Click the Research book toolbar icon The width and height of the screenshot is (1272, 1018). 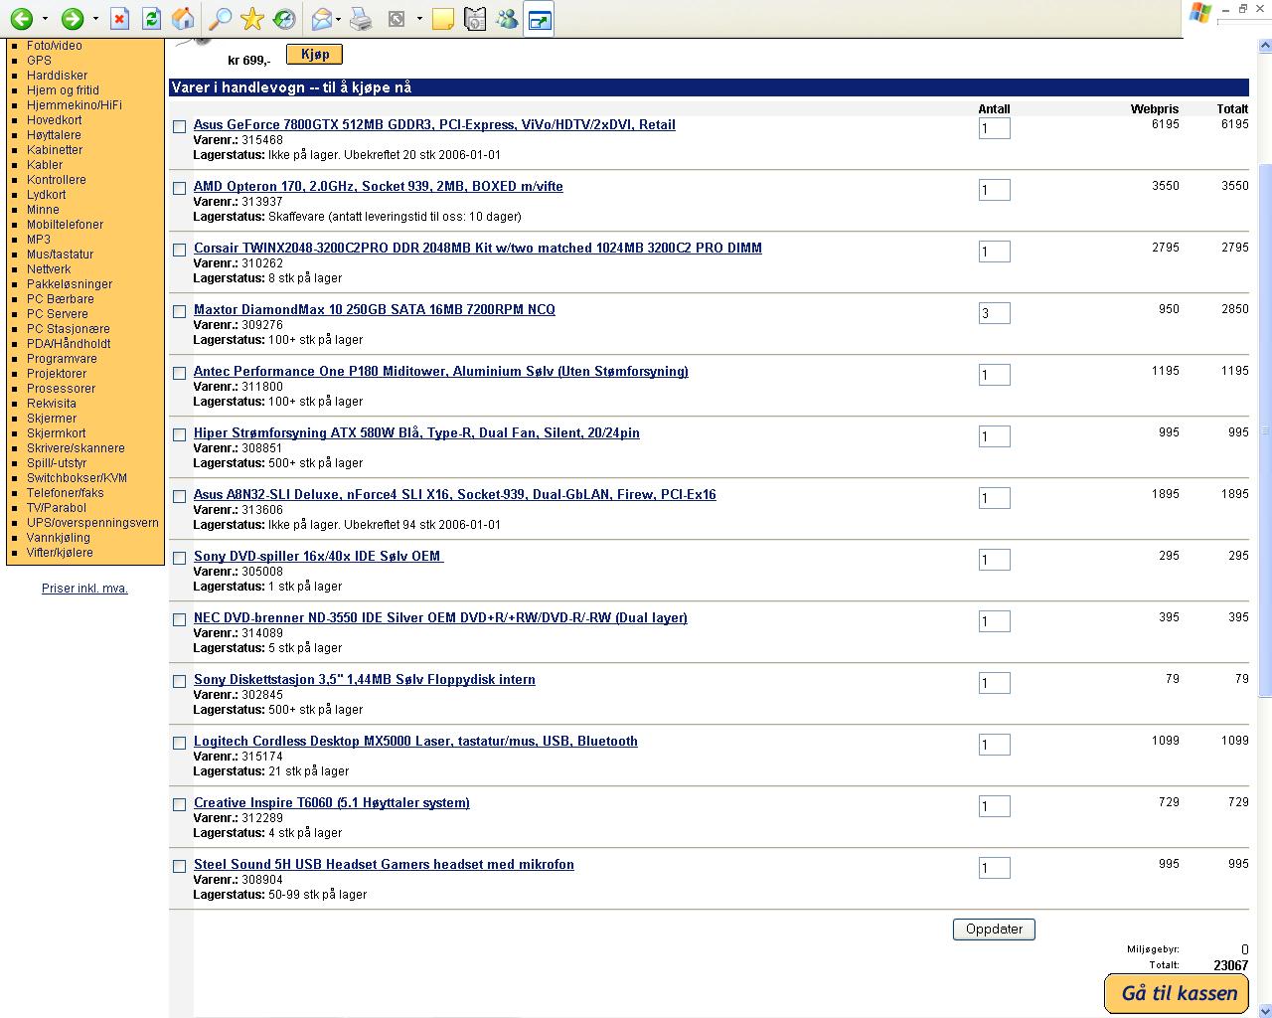tap(475, 18)
